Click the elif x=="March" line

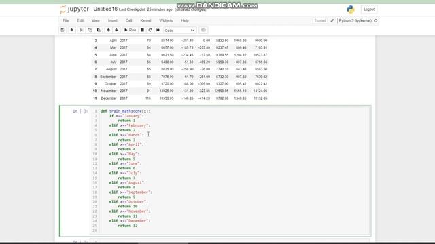[126, 135]
